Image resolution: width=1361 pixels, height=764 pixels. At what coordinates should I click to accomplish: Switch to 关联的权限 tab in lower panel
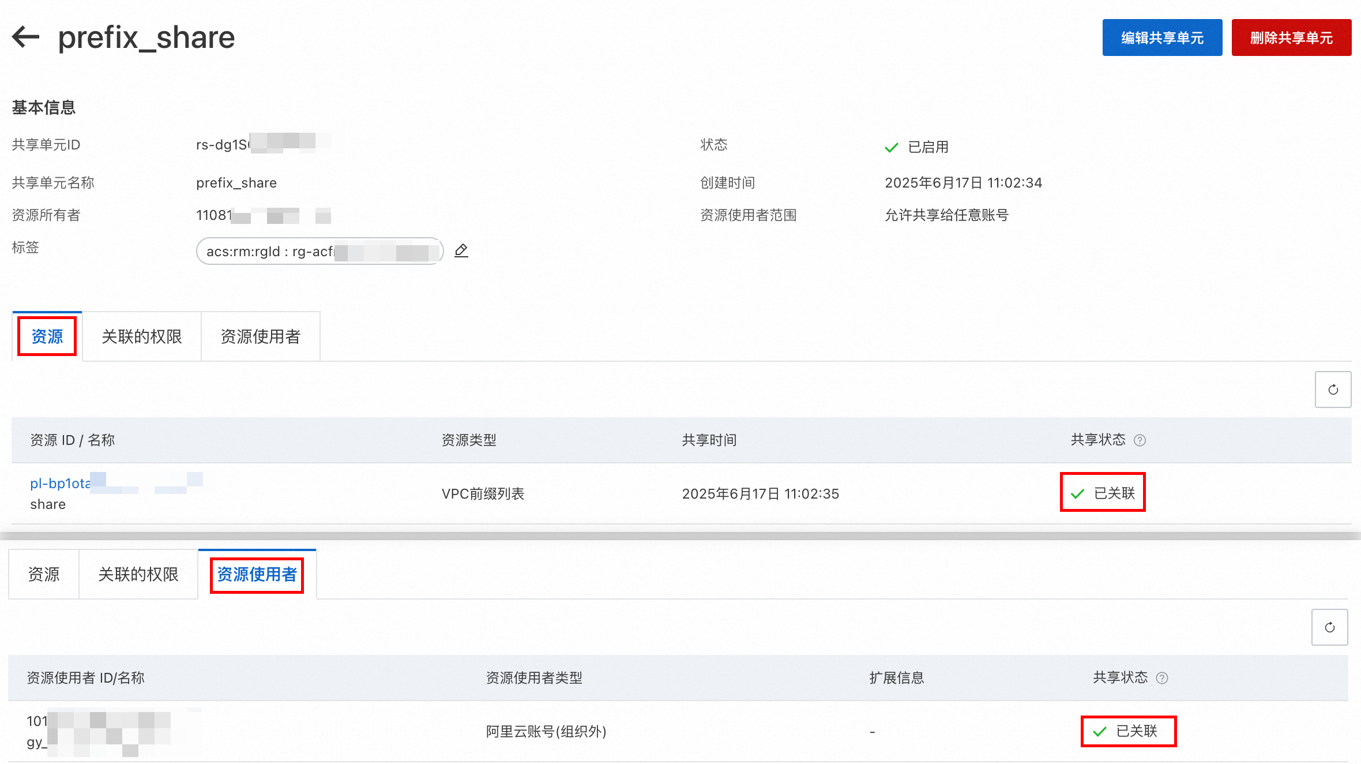click(138, 574)
